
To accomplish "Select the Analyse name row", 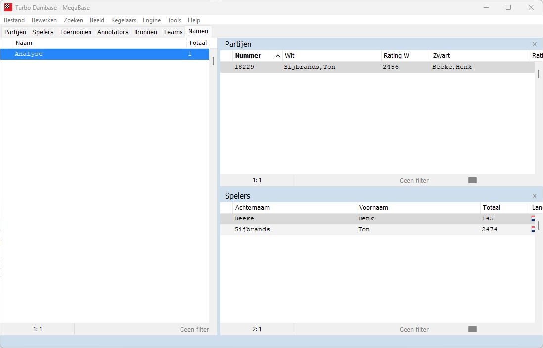I will [104, 54].
